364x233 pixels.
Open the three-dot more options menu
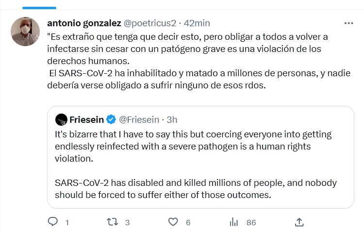348,23
